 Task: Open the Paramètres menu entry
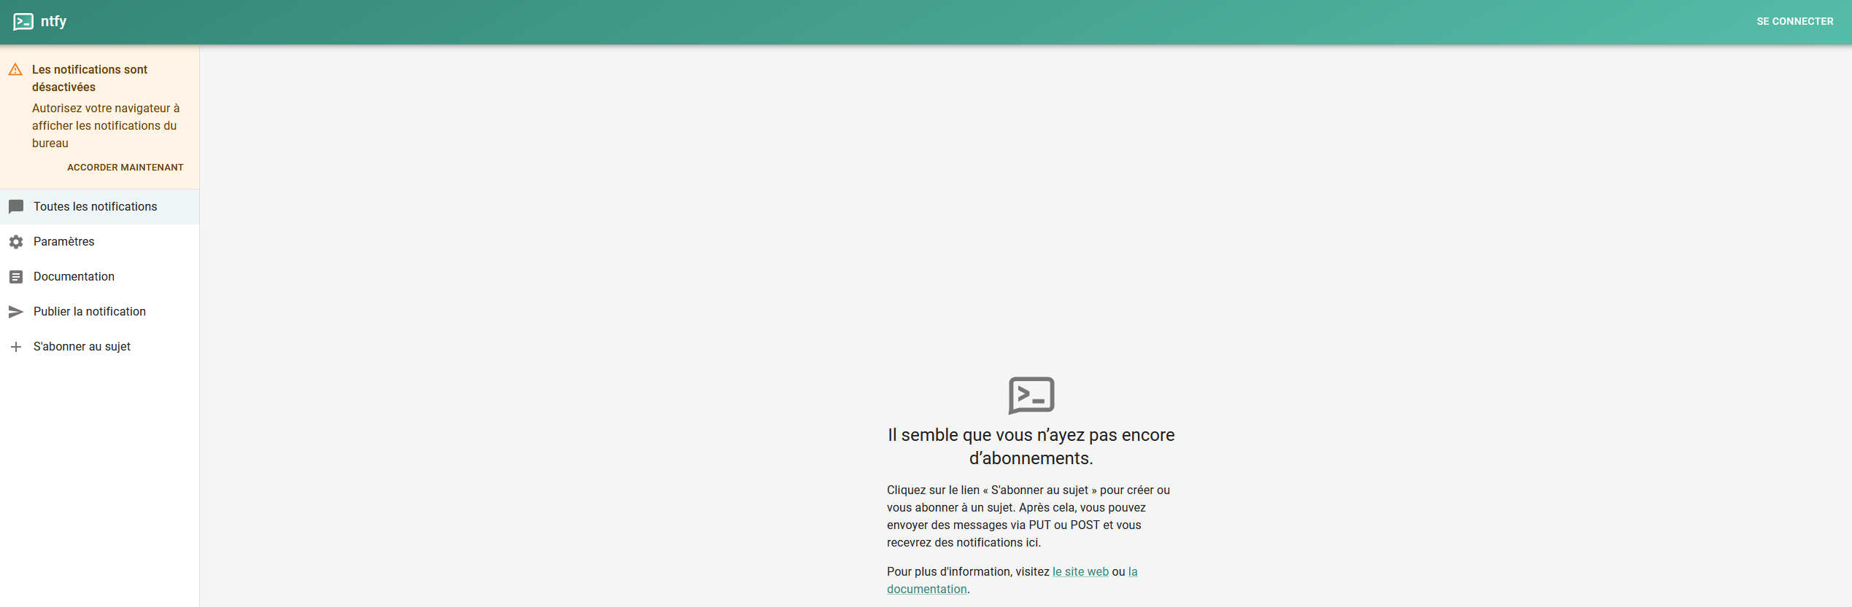[64, 242]
